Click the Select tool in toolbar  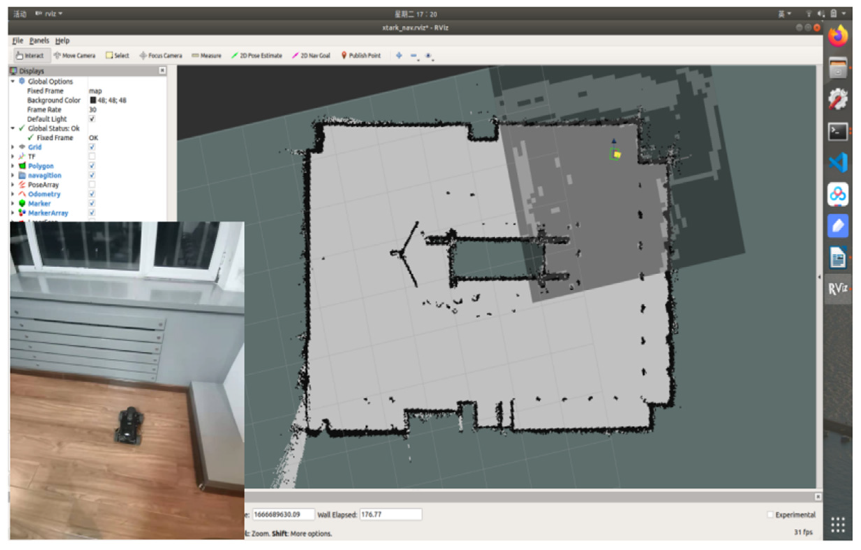pyautogui.click(x=117, y=55)
